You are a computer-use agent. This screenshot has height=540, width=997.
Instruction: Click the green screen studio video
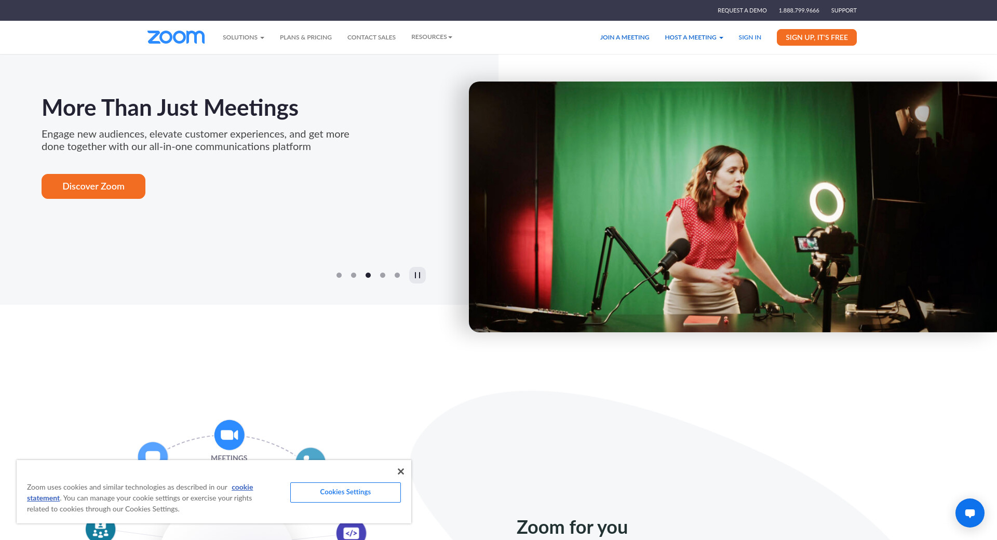click(732, 207)
